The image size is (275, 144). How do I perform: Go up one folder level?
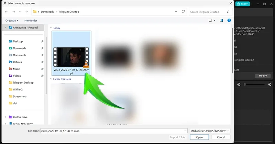[x=27, y=12]
